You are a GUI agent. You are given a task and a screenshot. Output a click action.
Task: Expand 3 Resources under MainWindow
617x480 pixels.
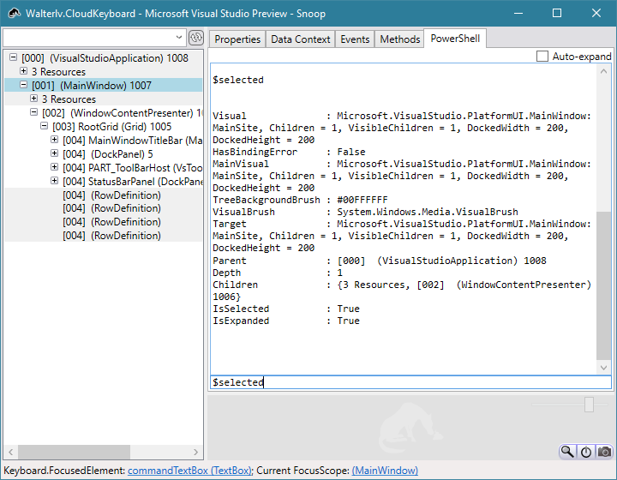point(33,99)
